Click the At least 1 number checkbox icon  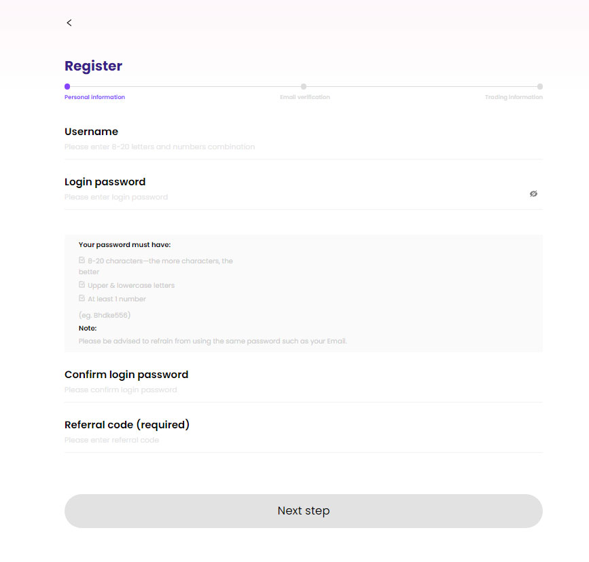(x=82, y=298)
